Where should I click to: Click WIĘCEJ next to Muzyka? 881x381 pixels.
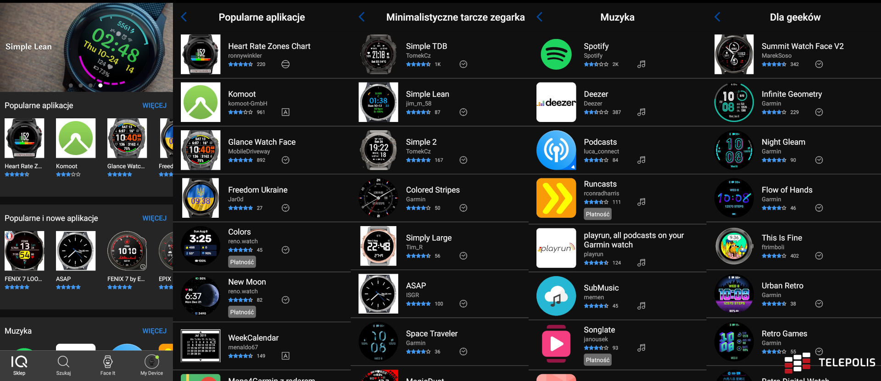tap(154, 331)
